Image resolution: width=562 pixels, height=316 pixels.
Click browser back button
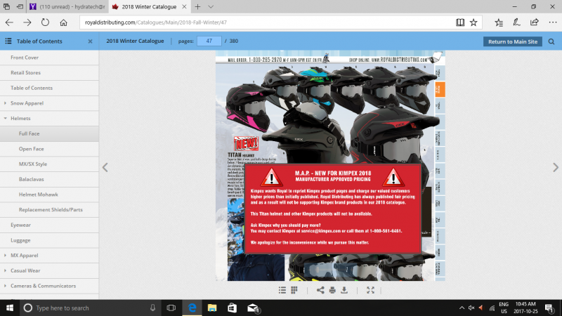pyautogui.click(x=9, y=22)
